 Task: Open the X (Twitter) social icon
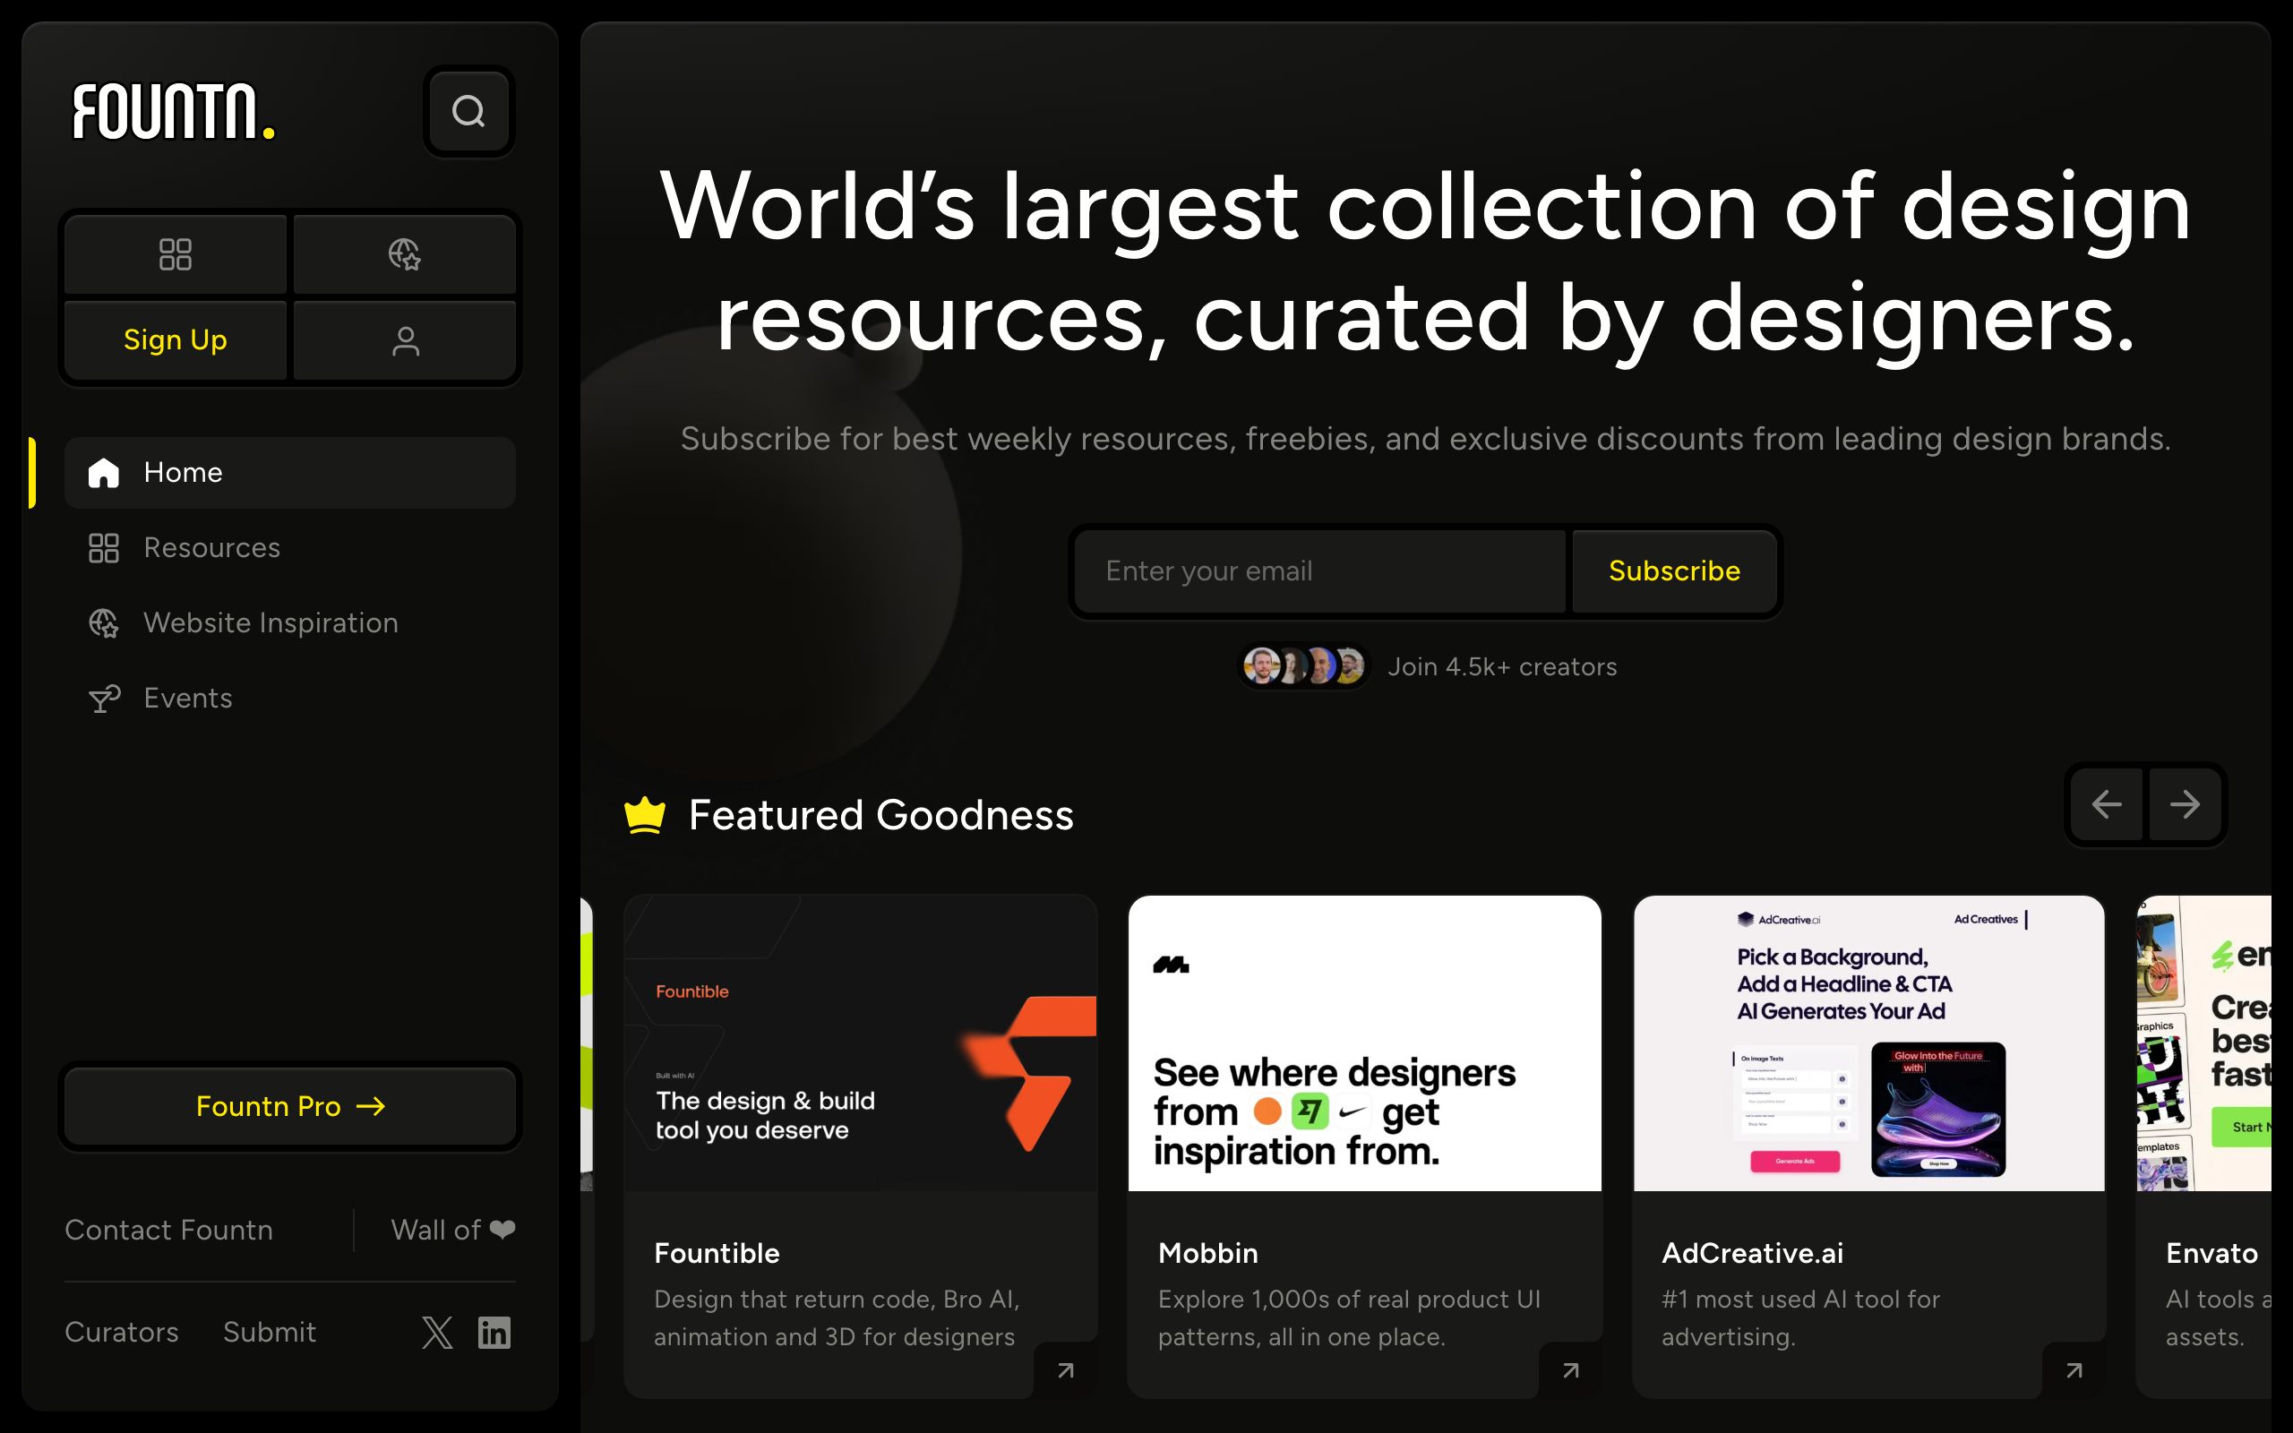pyautogui.click(x=437, y=1333)
